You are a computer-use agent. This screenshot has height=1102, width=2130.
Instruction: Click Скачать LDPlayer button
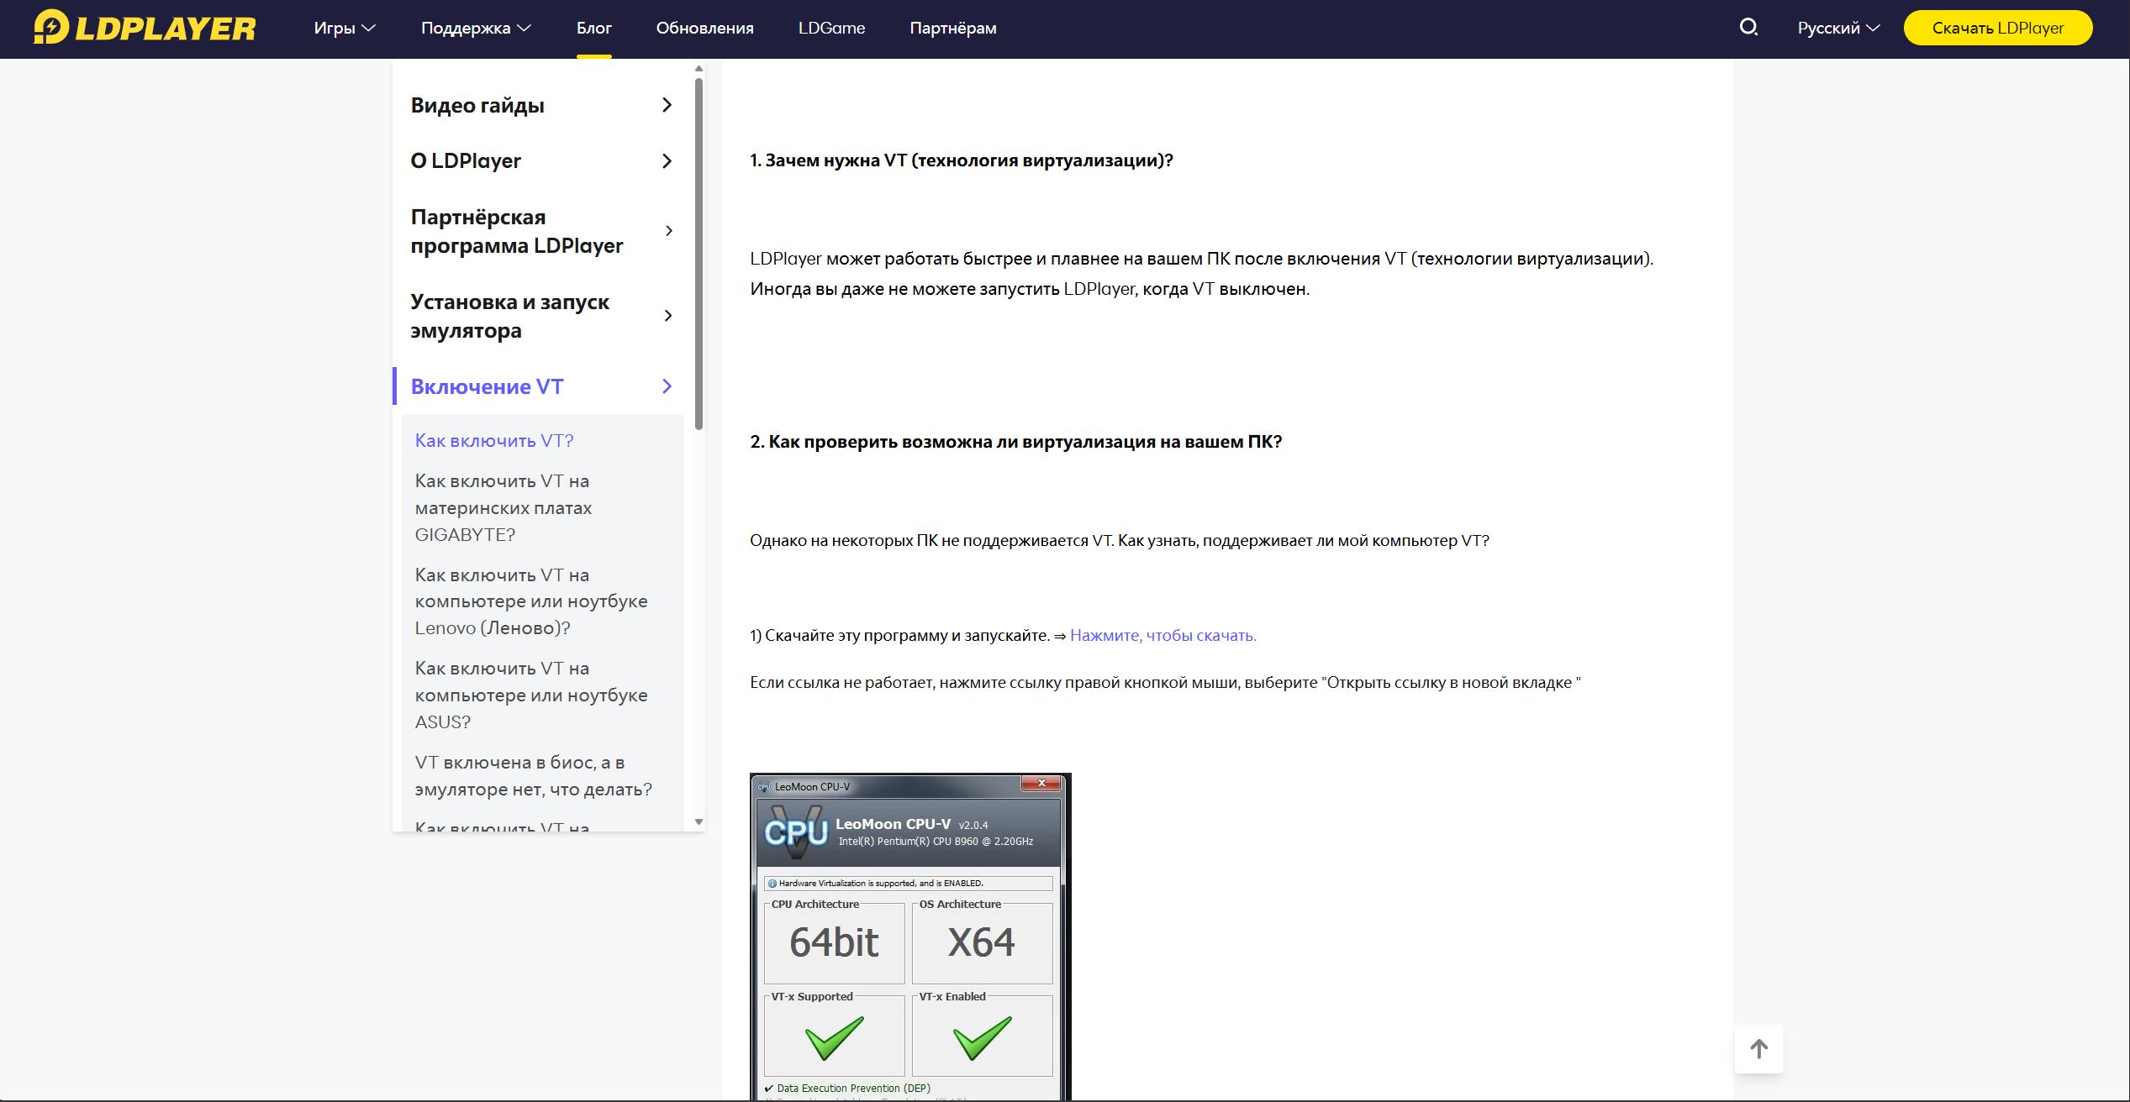[x=1997, y=28]
